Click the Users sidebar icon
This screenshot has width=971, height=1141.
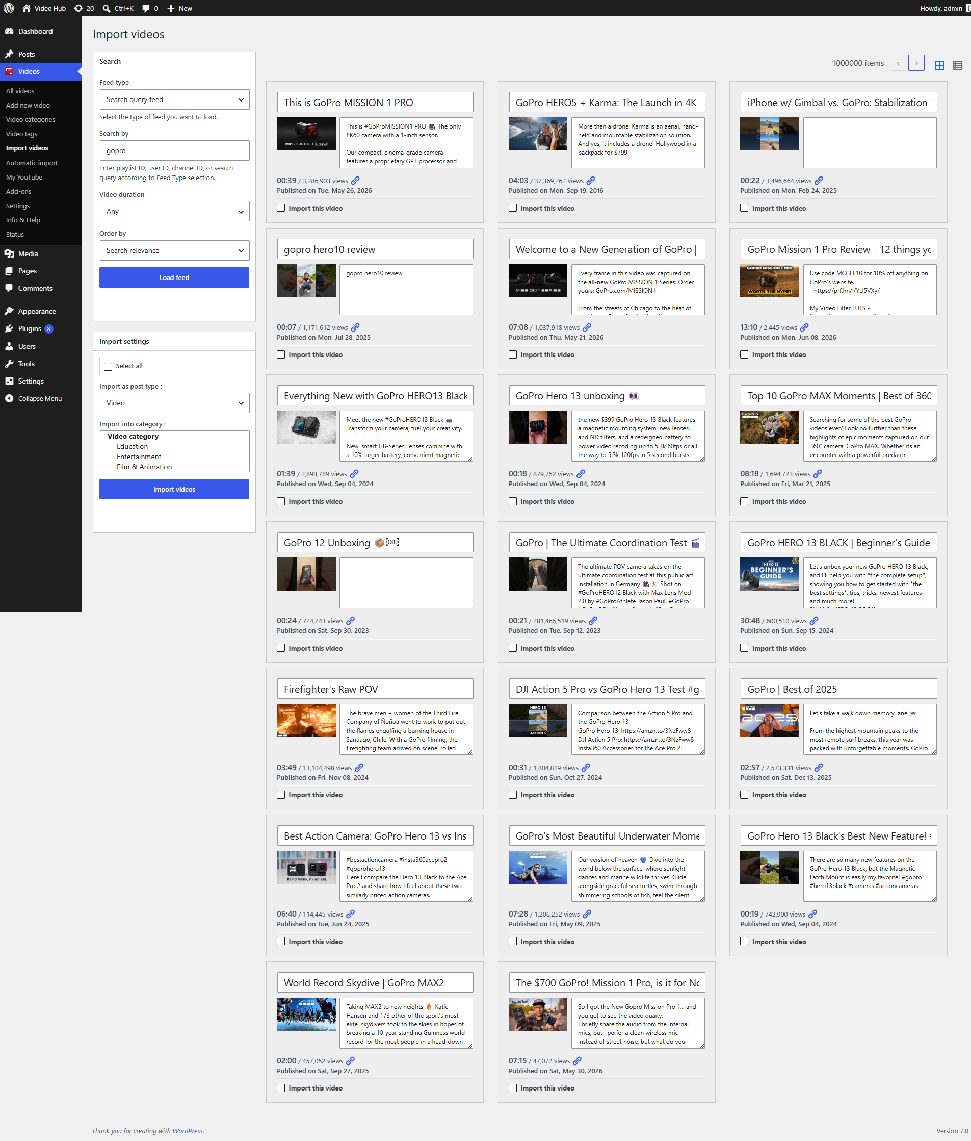[x=9, y=346]
